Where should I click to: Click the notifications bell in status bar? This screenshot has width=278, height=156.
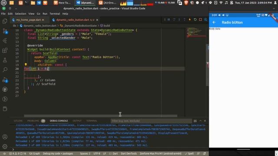click(204, 153)
